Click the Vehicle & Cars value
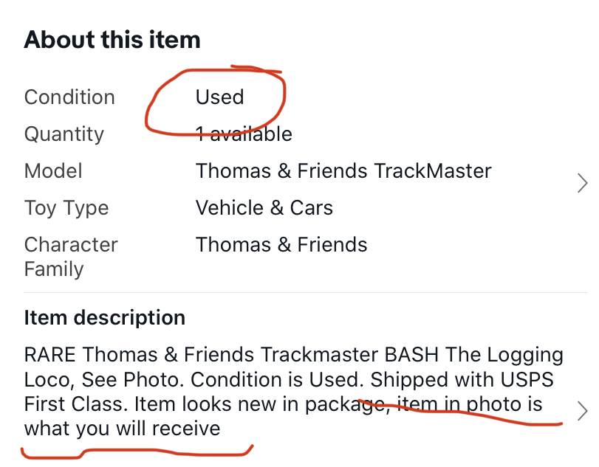599x467 pixels. click(264, 208)
